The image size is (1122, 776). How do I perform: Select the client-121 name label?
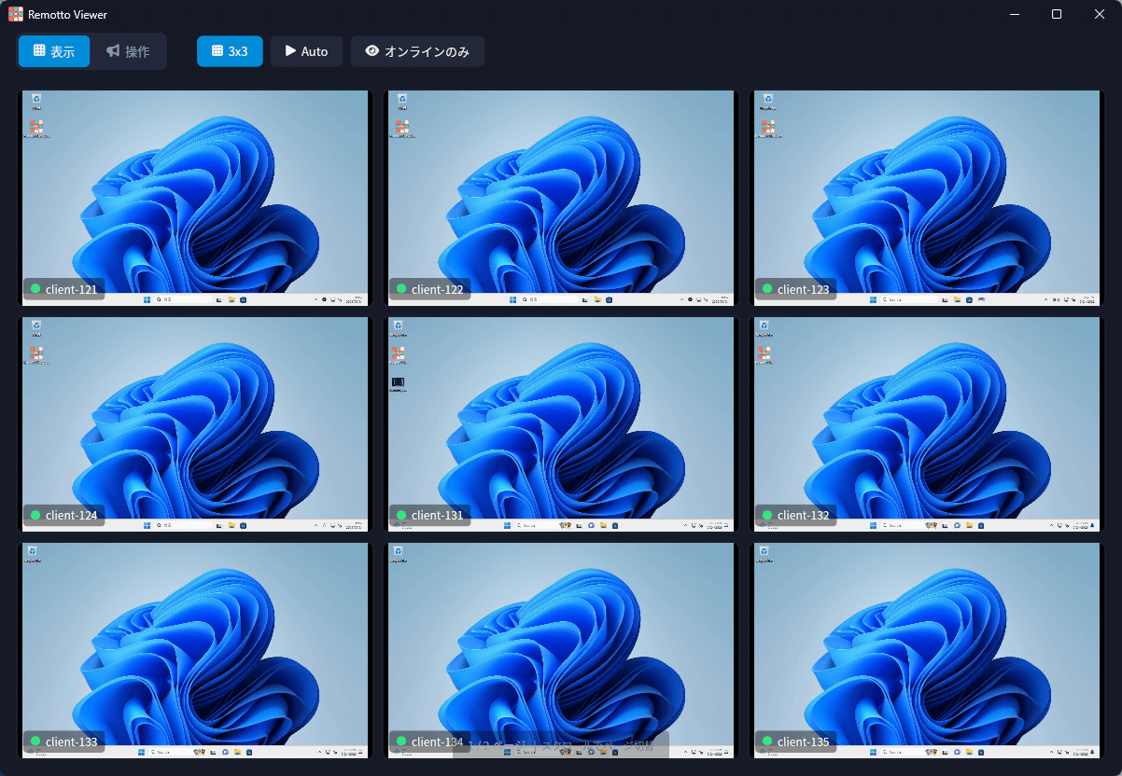(x=71, y=289)
